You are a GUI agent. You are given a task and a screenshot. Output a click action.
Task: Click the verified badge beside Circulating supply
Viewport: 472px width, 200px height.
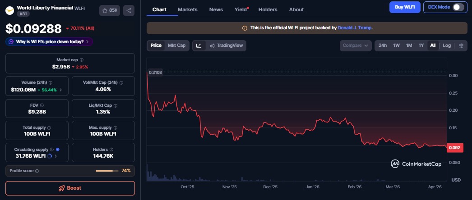pos(58,149)
